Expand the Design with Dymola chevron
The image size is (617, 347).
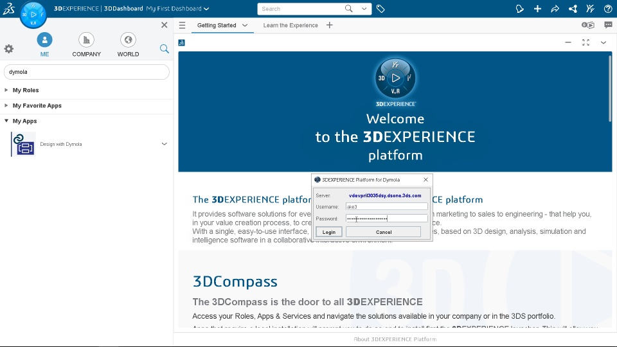(x=164, y=144)
